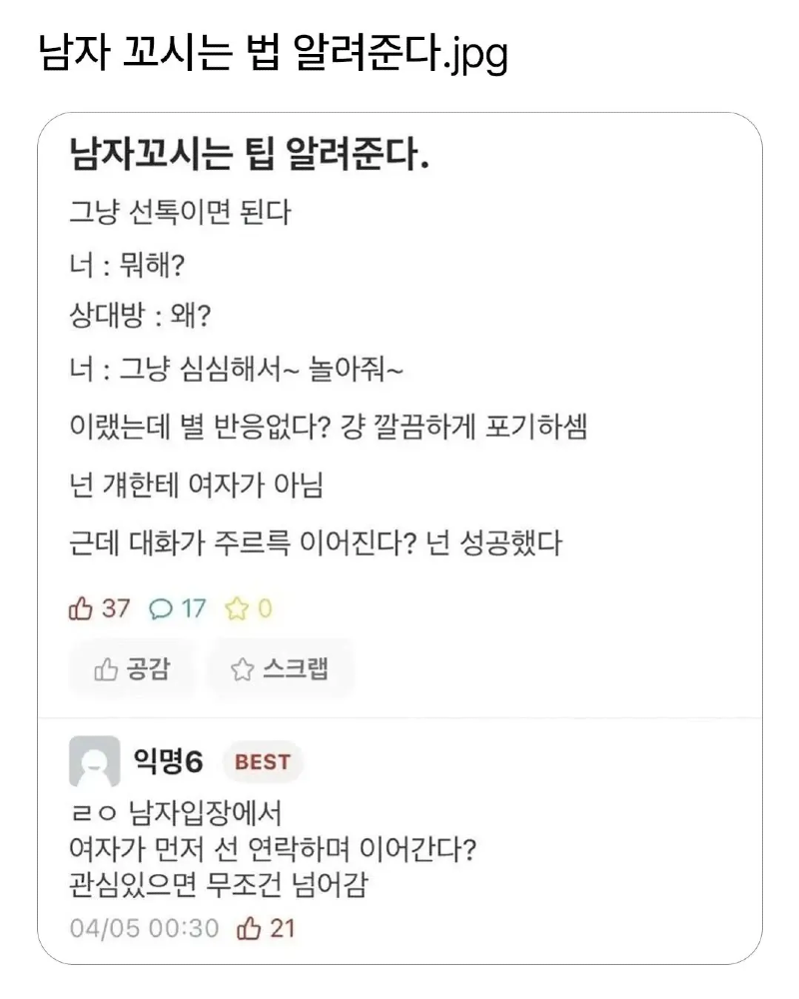Click the line starting 이랬는데 별 반응없다?

point(328,430)
